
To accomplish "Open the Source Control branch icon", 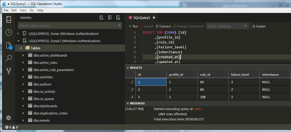I will 8,71.
